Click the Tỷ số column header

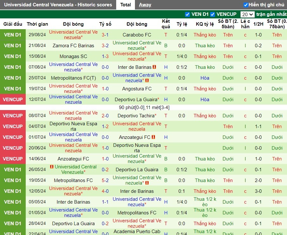click(105, 24)
